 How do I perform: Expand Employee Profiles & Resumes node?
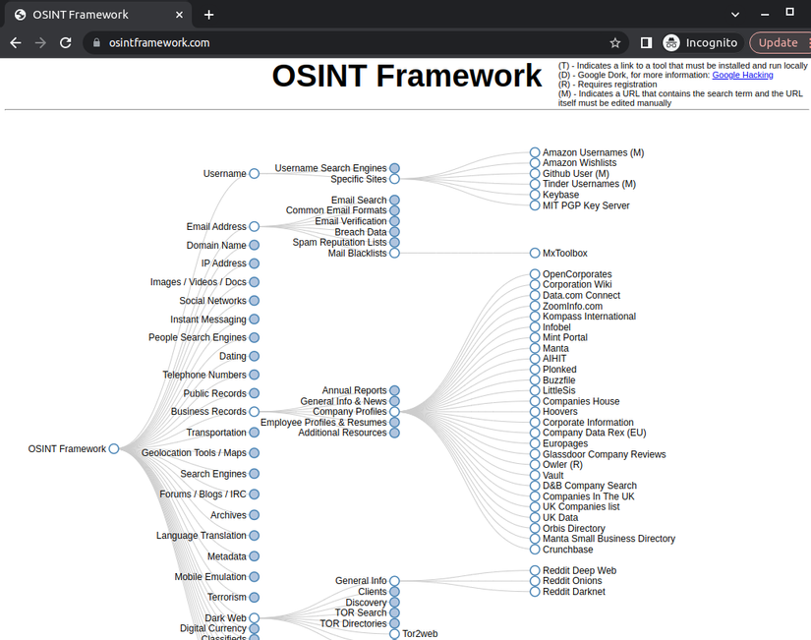click(x=394, y=422)
